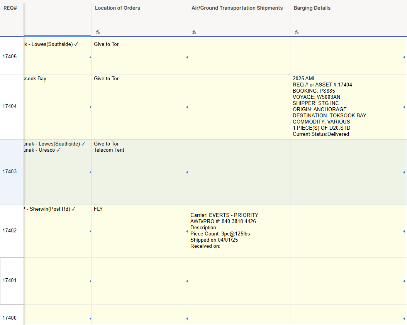
Task: Click expand marker in row 17404 Barging cell
Action: tap(404, 107)
